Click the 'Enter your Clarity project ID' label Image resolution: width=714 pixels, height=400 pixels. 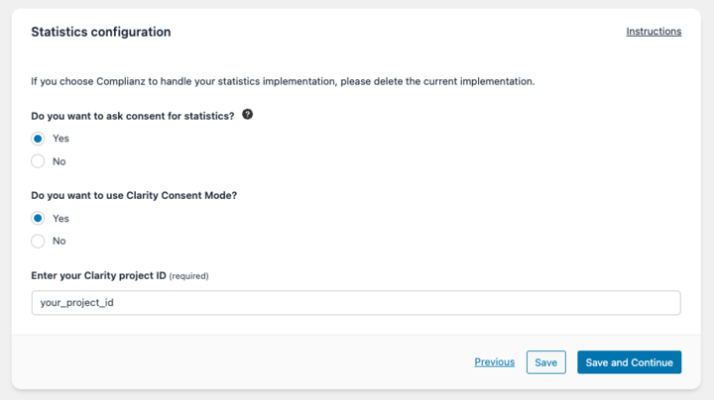click(97, 275)
